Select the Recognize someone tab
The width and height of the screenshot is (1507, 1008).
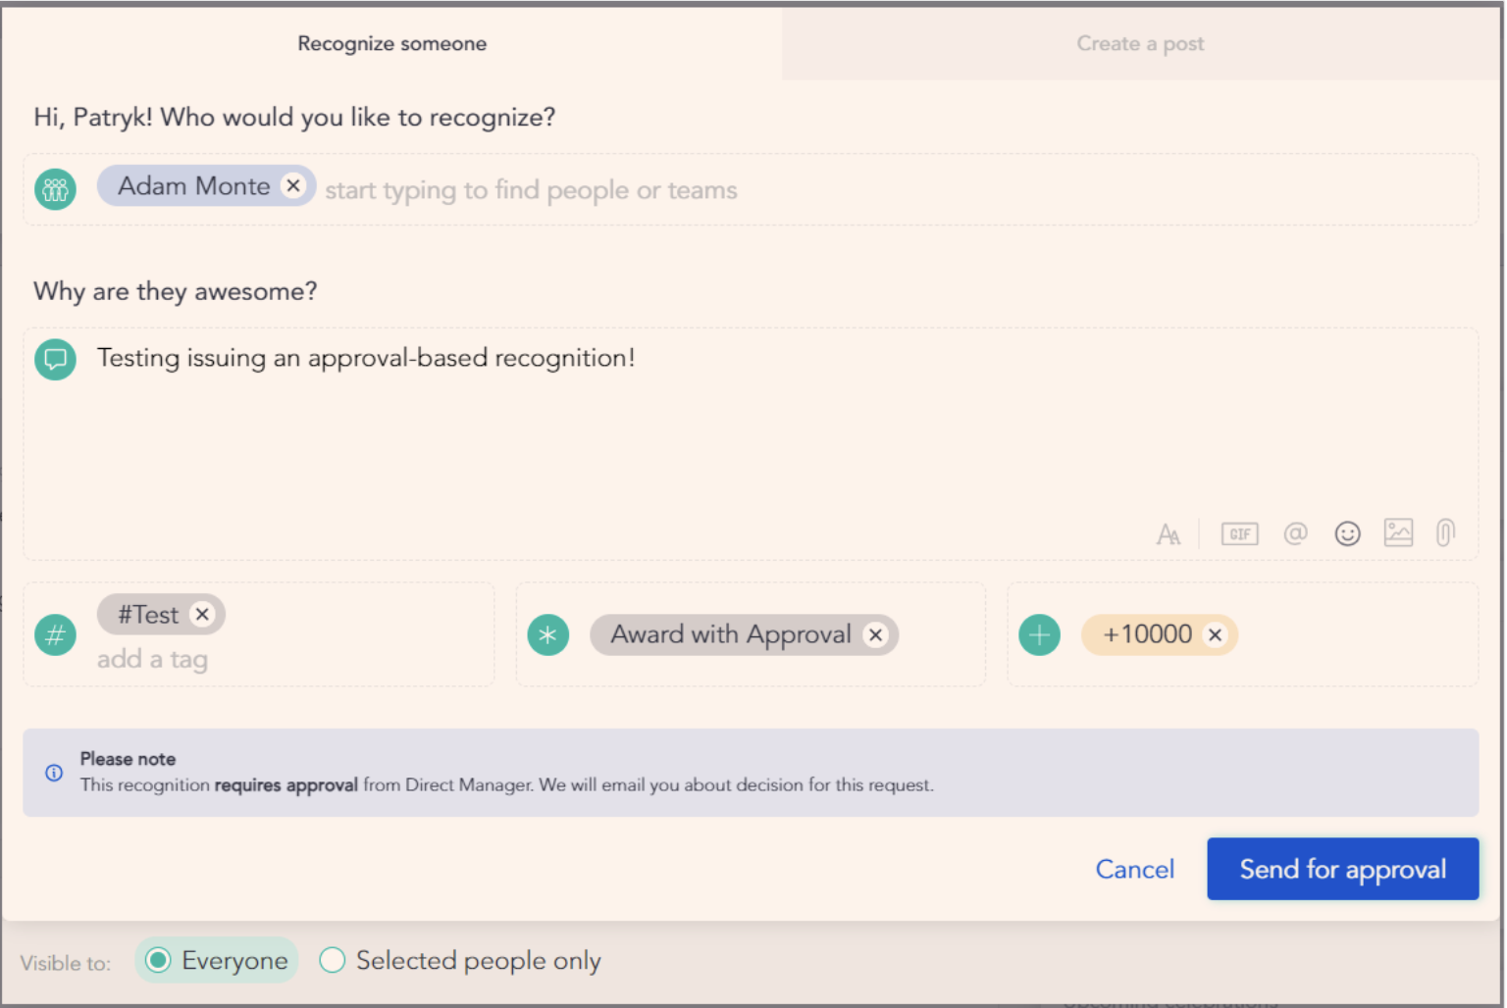391,44
